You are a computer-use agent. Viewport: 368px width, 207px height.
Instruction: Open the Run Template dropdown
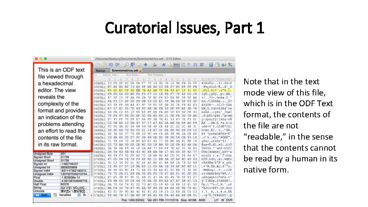coord(156,75)
